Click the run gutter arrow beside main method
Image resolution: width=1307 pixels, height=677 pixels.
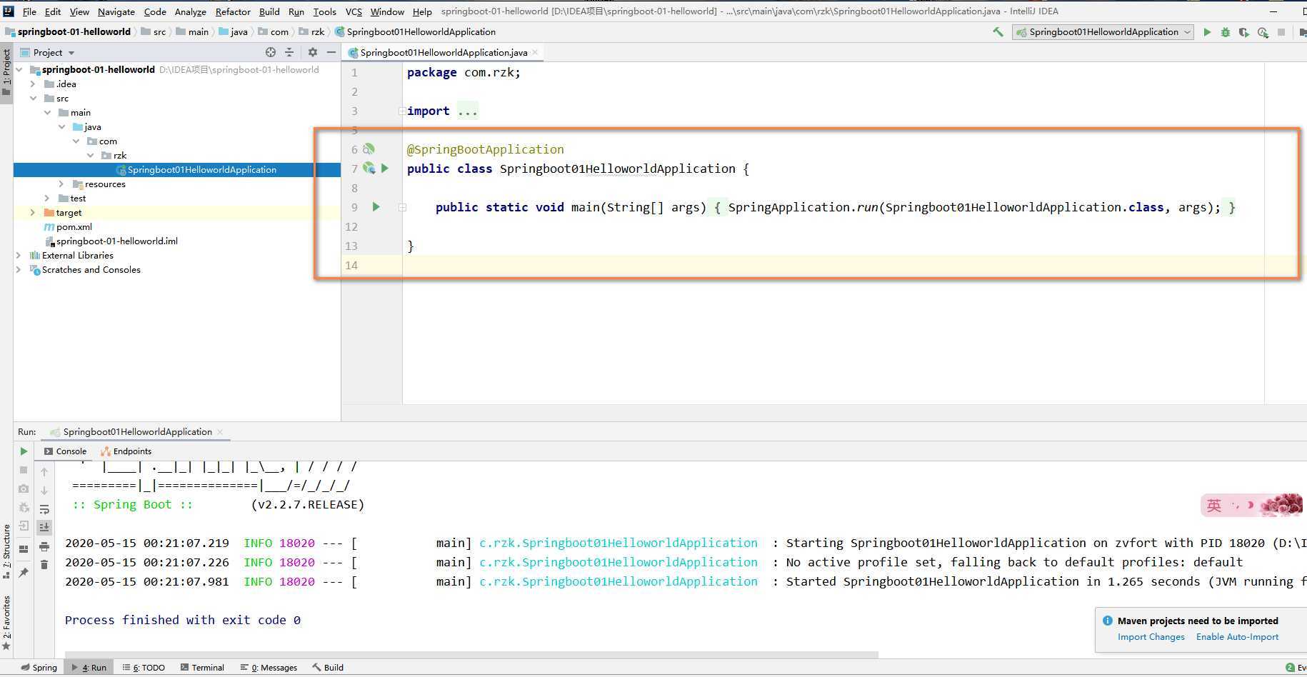(x=376, y=207)
